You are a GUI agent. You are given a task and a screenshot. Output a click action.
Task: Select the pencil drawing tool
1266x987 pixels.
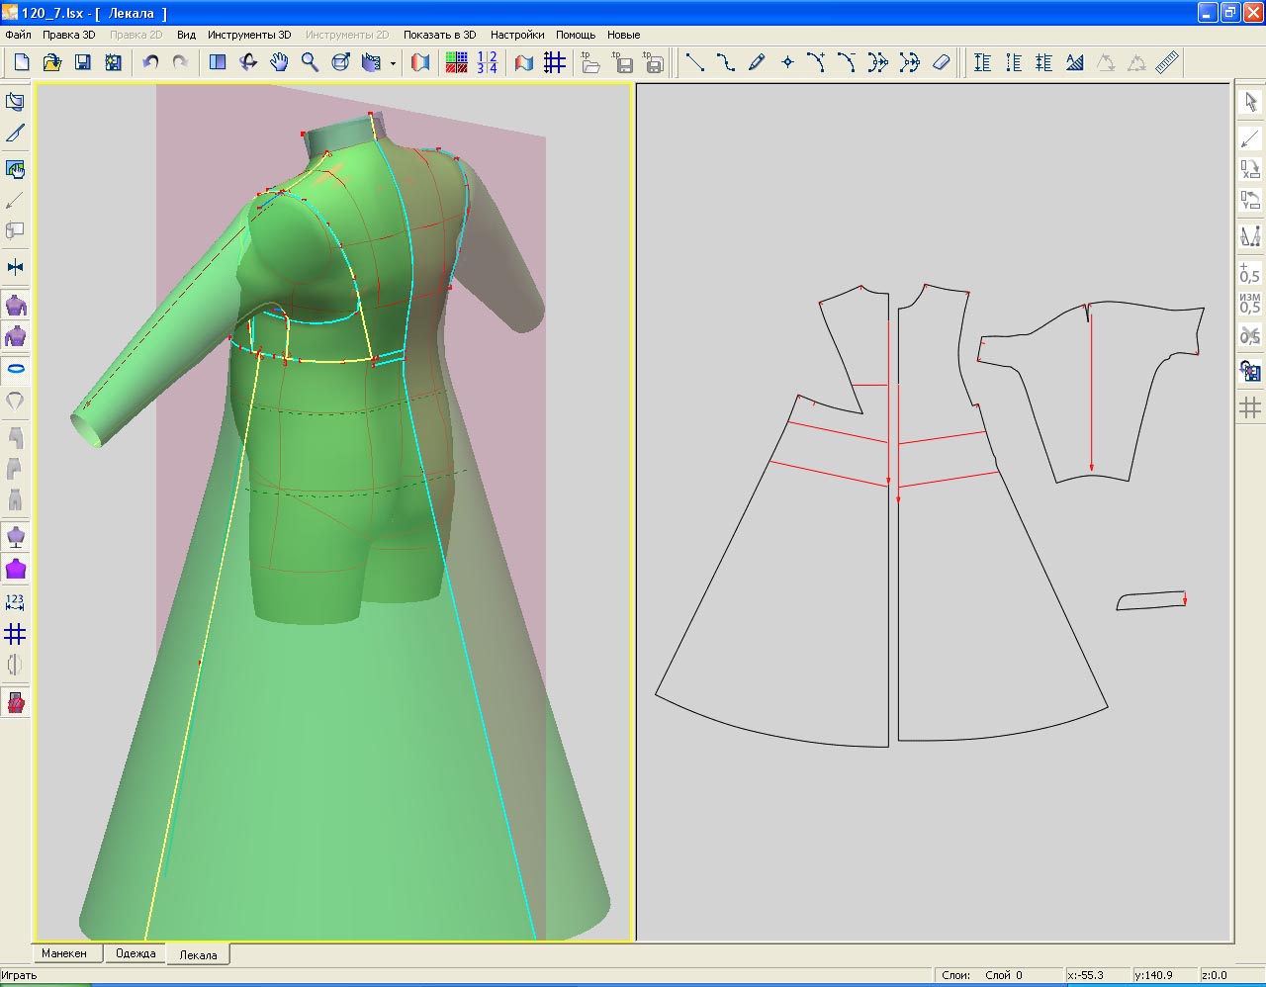pyautogui.click(x=757, y=62)
